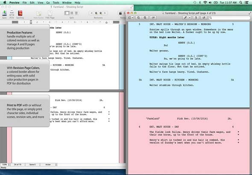Click the "Farmland" header text in PDF
The image size is (252, 175).
153,119
